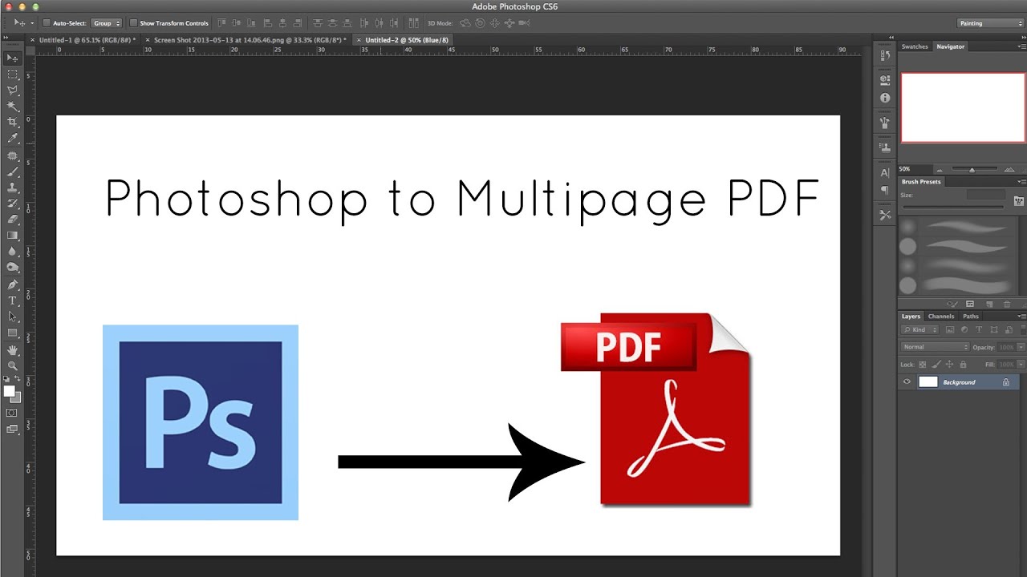
Task: Open the Fill dropdown arrow
Action: pyautogui.click(x=1022, y=365)
